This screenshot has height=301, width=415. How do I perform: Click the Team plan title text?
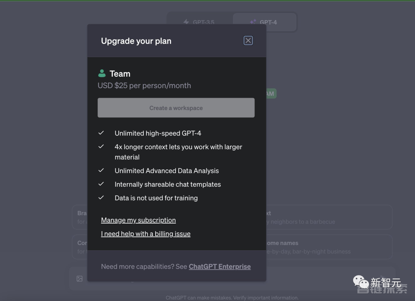pos(120,74)
